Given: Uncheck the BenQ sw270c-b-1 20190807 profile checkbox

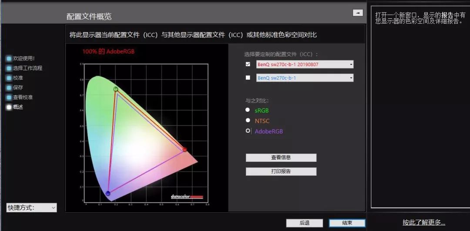Looking at the screenshot, I should [x=248, y=64].
